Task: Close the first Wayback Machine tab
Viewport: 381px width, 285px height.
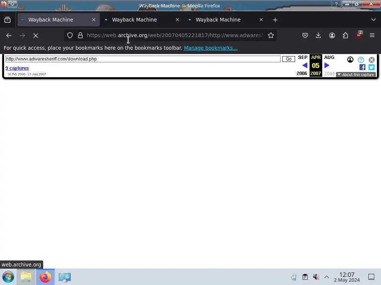Action: (94, 20)
